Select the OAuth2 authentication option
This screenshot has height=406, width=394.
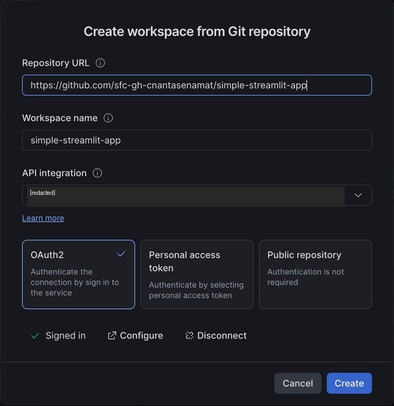[79, 275]
